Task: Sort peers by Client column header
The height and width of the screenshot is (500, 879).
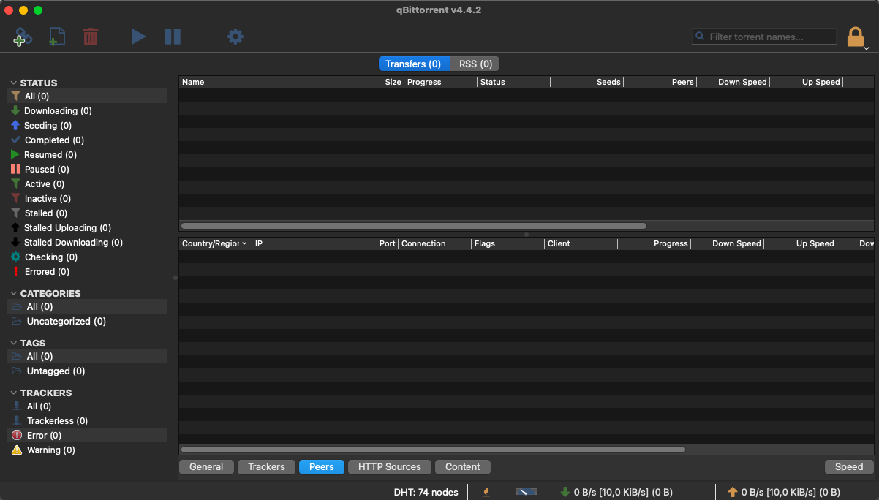Action: (581, 243)
